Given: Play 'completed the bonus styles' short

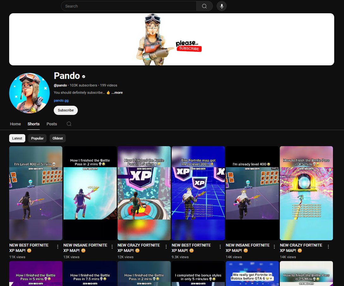Looking at the screenshot, I should [198, 273].
